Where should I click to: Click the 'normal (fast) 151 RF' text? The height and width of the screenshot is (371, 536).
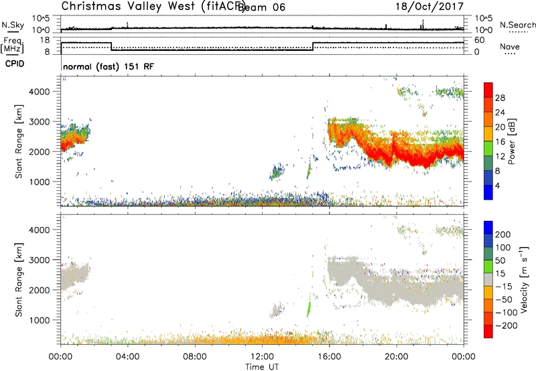(x=109, y=66)
